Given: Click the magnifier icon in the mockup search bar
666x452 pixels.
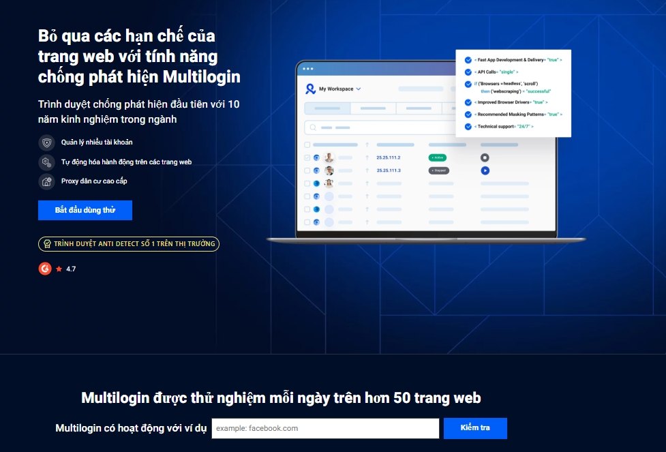Looking at the screenshot, I should coord(313,127).
